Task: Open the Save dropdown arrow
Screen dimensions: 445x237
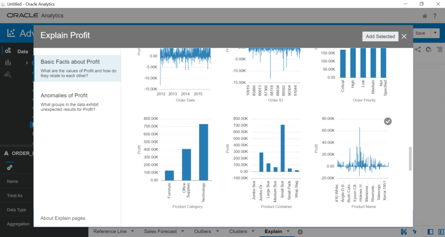Action: 435,33
